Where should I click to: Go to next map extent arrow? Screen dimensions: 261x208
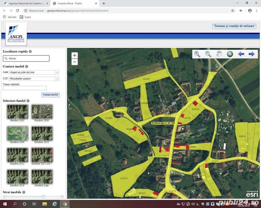(x=251, y=54)
